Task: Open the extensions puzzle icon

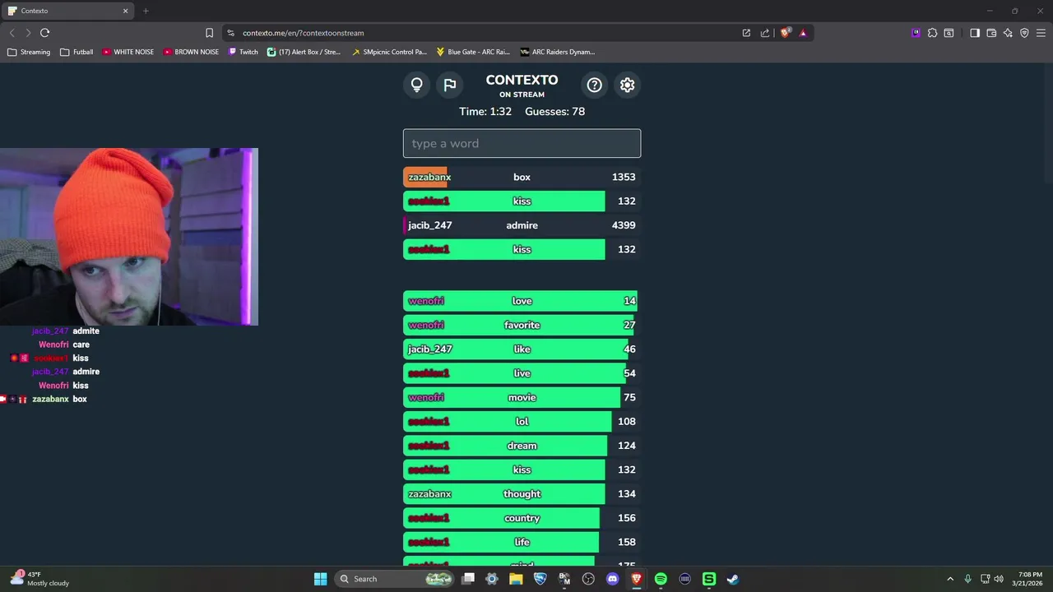Action: (x=932, y=33)
